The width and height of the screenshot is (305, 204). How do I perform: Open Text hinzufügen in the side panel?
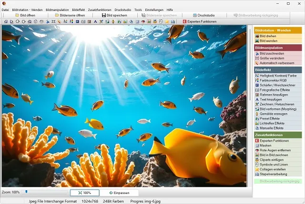pyautogui.click(x=278, y=99)
